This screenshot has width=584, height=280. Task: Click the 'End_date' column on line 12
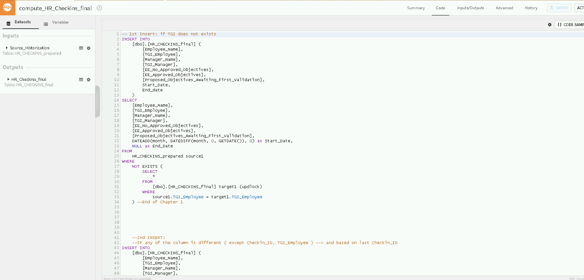[153, 90]
